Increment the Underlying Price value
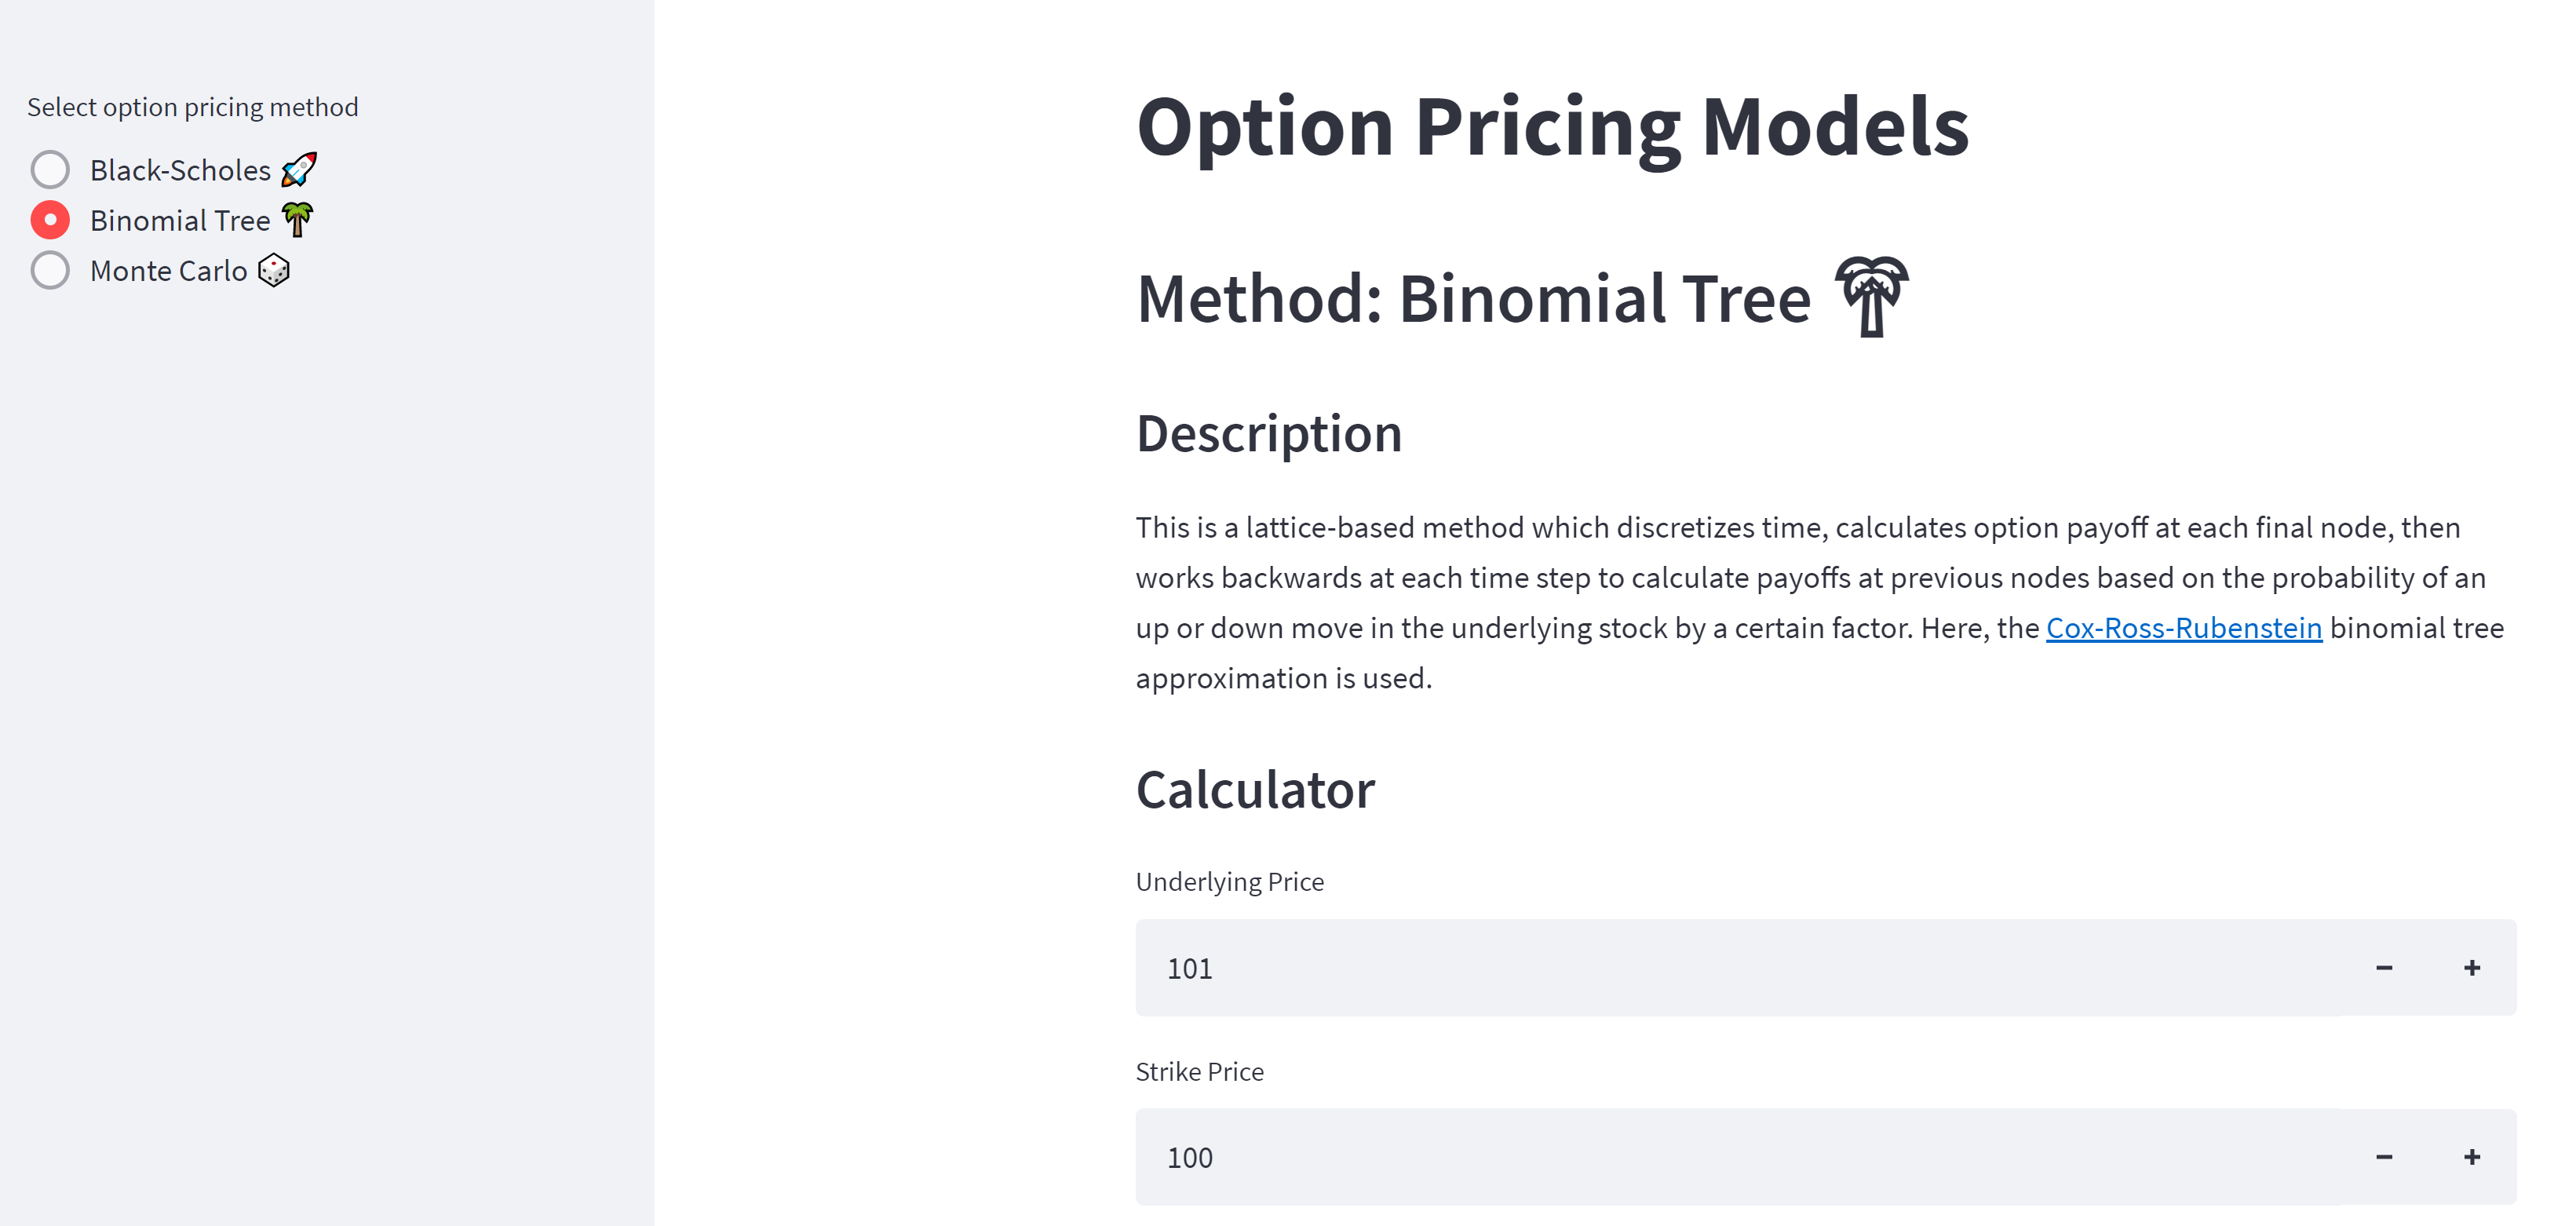 (2473, 968)
